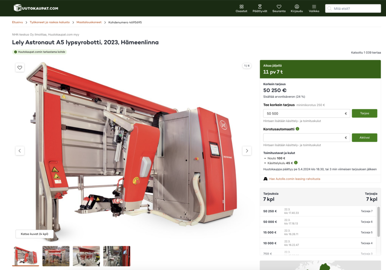The width and height of the screenshot is (386, 270).
Task: Click the 10 000 € bid row
Action: (319, 243)
